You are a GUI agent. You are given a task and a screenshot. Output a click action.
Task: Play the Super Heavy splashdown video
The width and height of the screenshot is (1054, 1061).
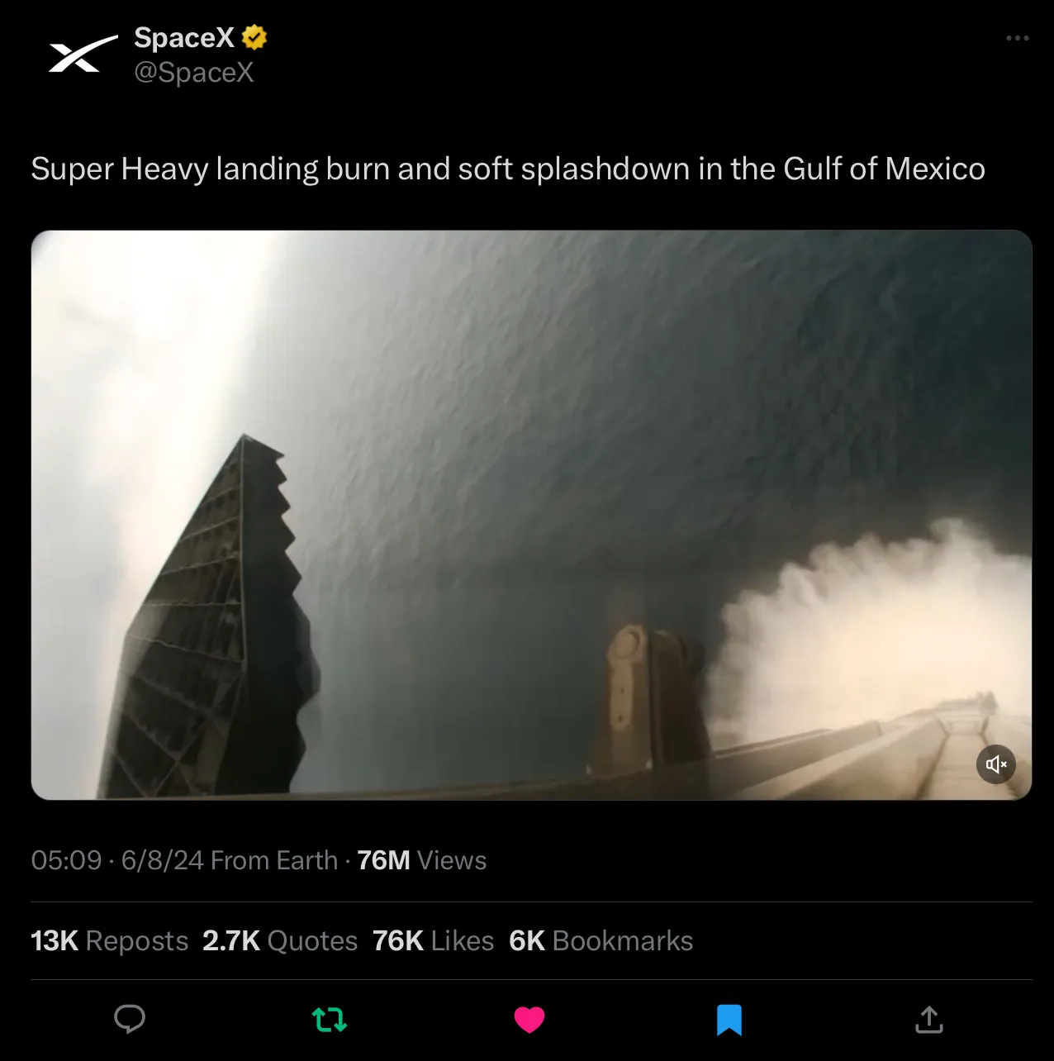531,515
